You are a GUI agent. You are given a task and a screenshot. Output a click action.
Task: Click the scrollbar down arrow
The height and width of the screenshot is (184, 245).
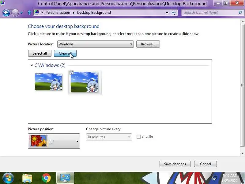243,154
